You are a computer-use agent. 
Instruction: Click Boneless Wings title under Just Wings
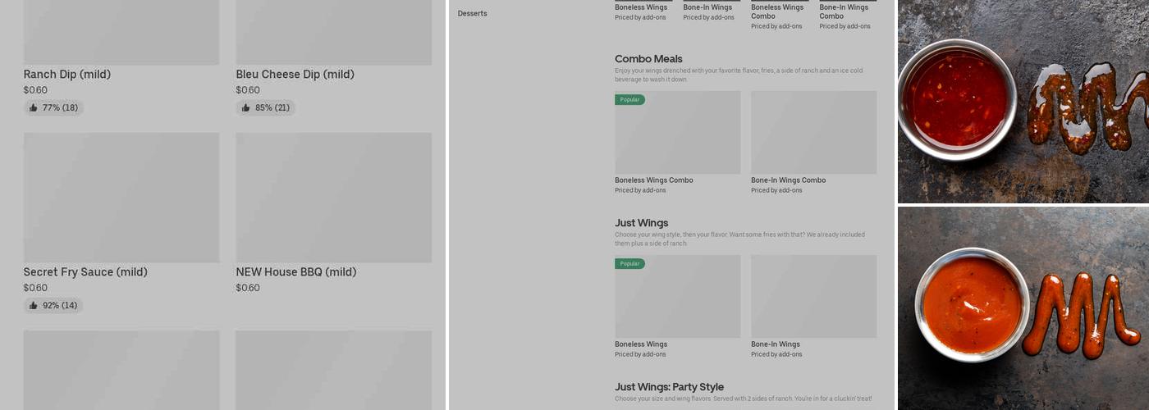tap(640, 344)
